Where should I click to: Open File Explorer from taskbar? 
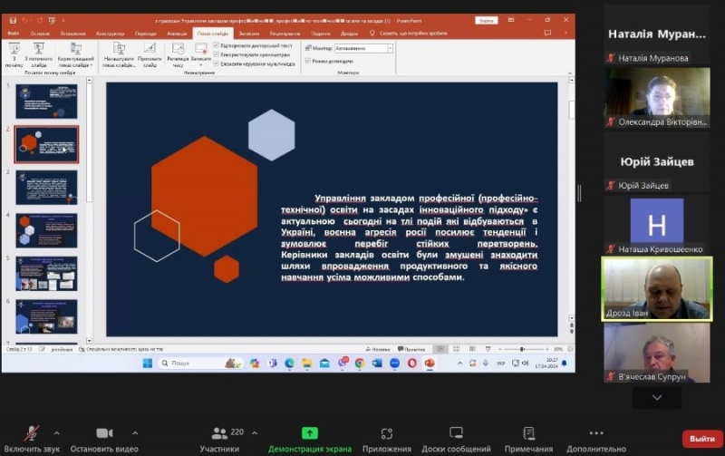coord(307,363)
